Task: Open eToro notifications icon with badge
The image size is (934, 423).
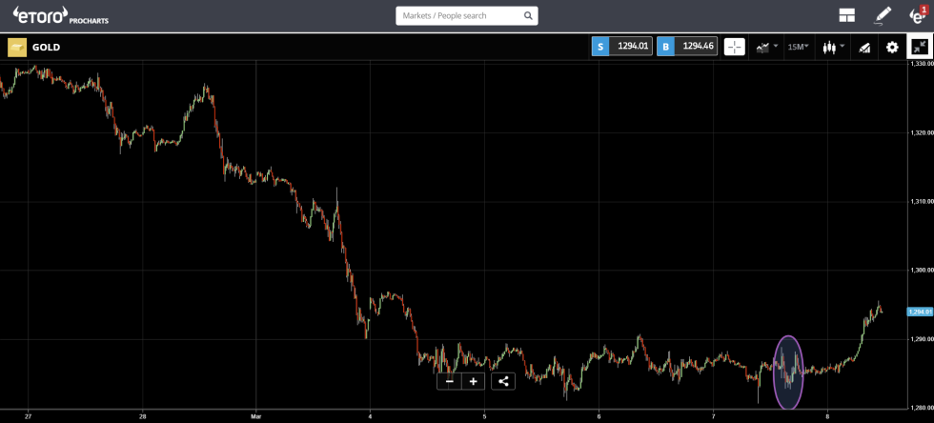Action: (917, 15)
